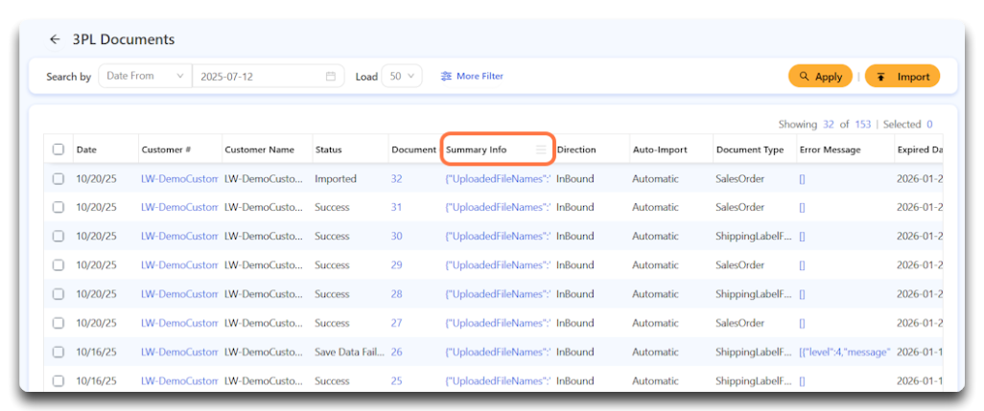Image resolution: width=984 pixels, height=411 pixels.
Task: Click the LW-DemoCustomer link in first row
Action: tap(179, 179)
